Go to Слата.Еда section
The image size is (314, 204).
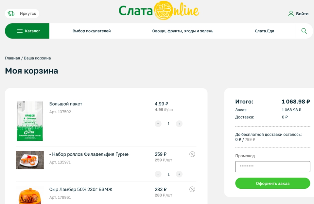264,31
